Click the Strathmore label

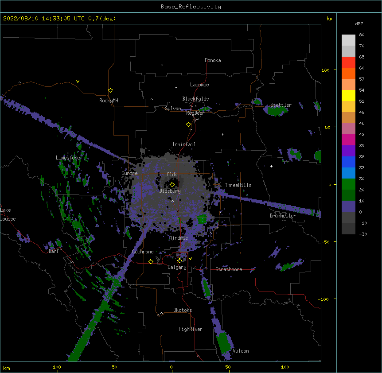click(229, 269)
